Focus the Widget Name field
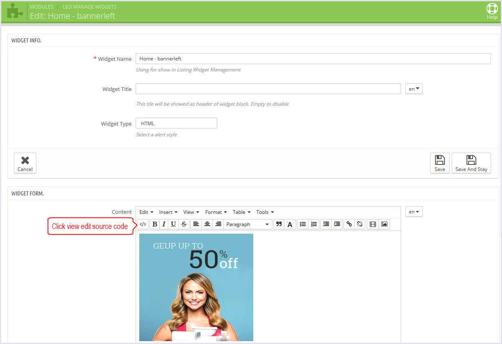The height and width of the screenshot is (344, 502). pos(313,59)
